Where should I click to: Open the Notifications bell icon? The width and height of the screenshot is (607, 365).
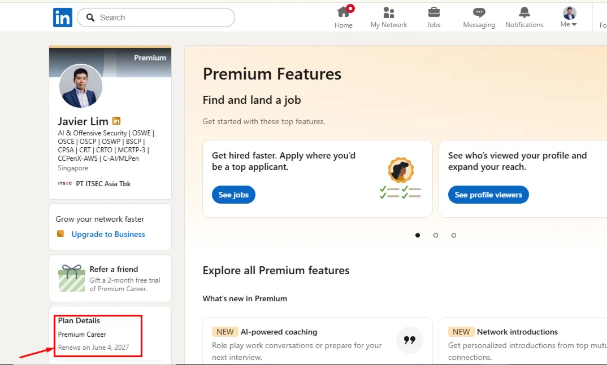[x=524, y=12]
